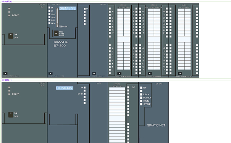231x143 pixels.
Task: Click the SIEMENS logo on IM 361 module
Action: (x=64, y=88)
